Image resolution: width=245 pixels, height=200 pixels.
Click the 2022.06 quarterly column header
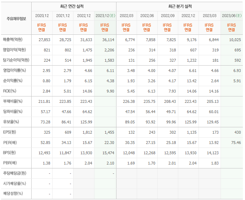coord(147,16)
